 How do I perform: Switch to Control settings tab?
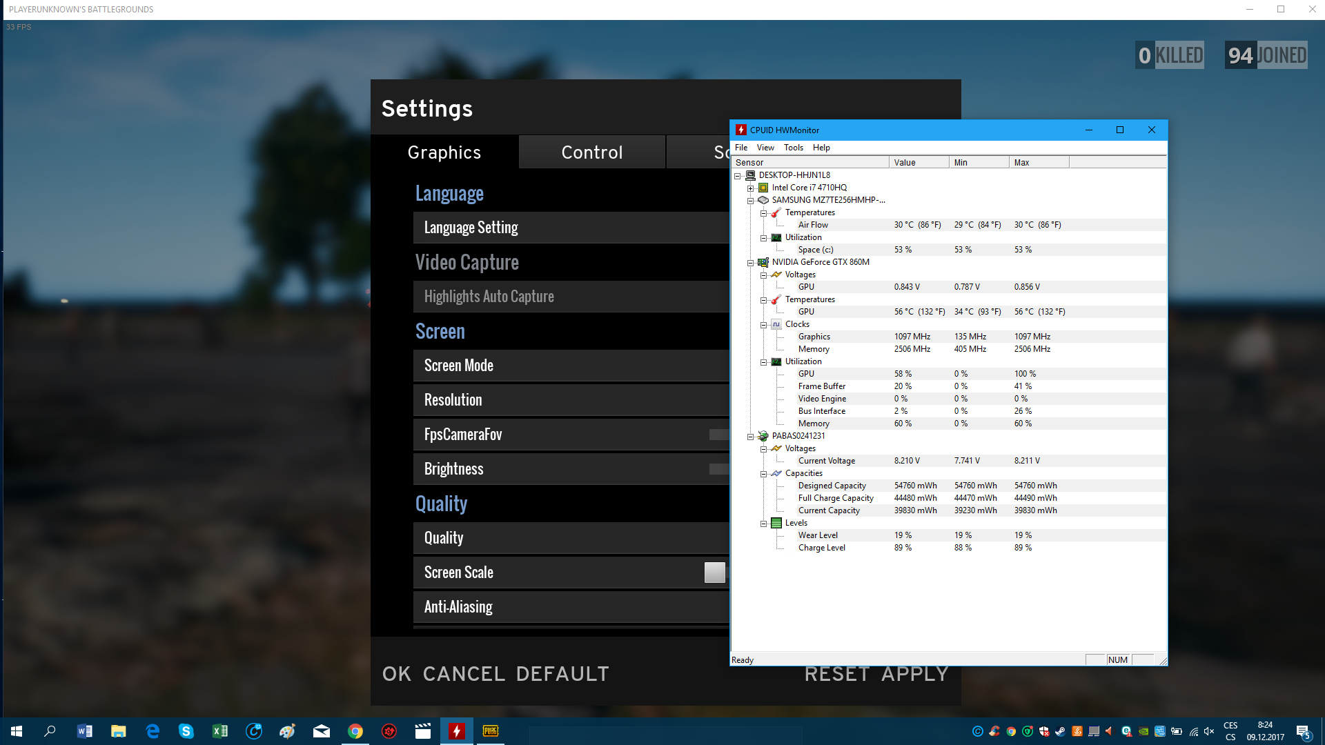pyautogui.click(x=592, y=152)
